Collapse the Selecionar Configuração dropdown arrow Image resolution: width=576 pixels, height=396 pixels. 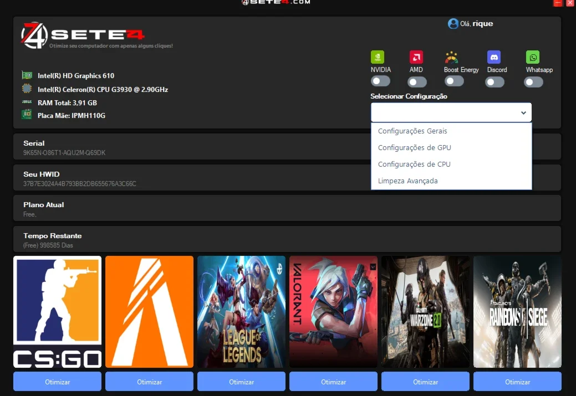(523, 112)
